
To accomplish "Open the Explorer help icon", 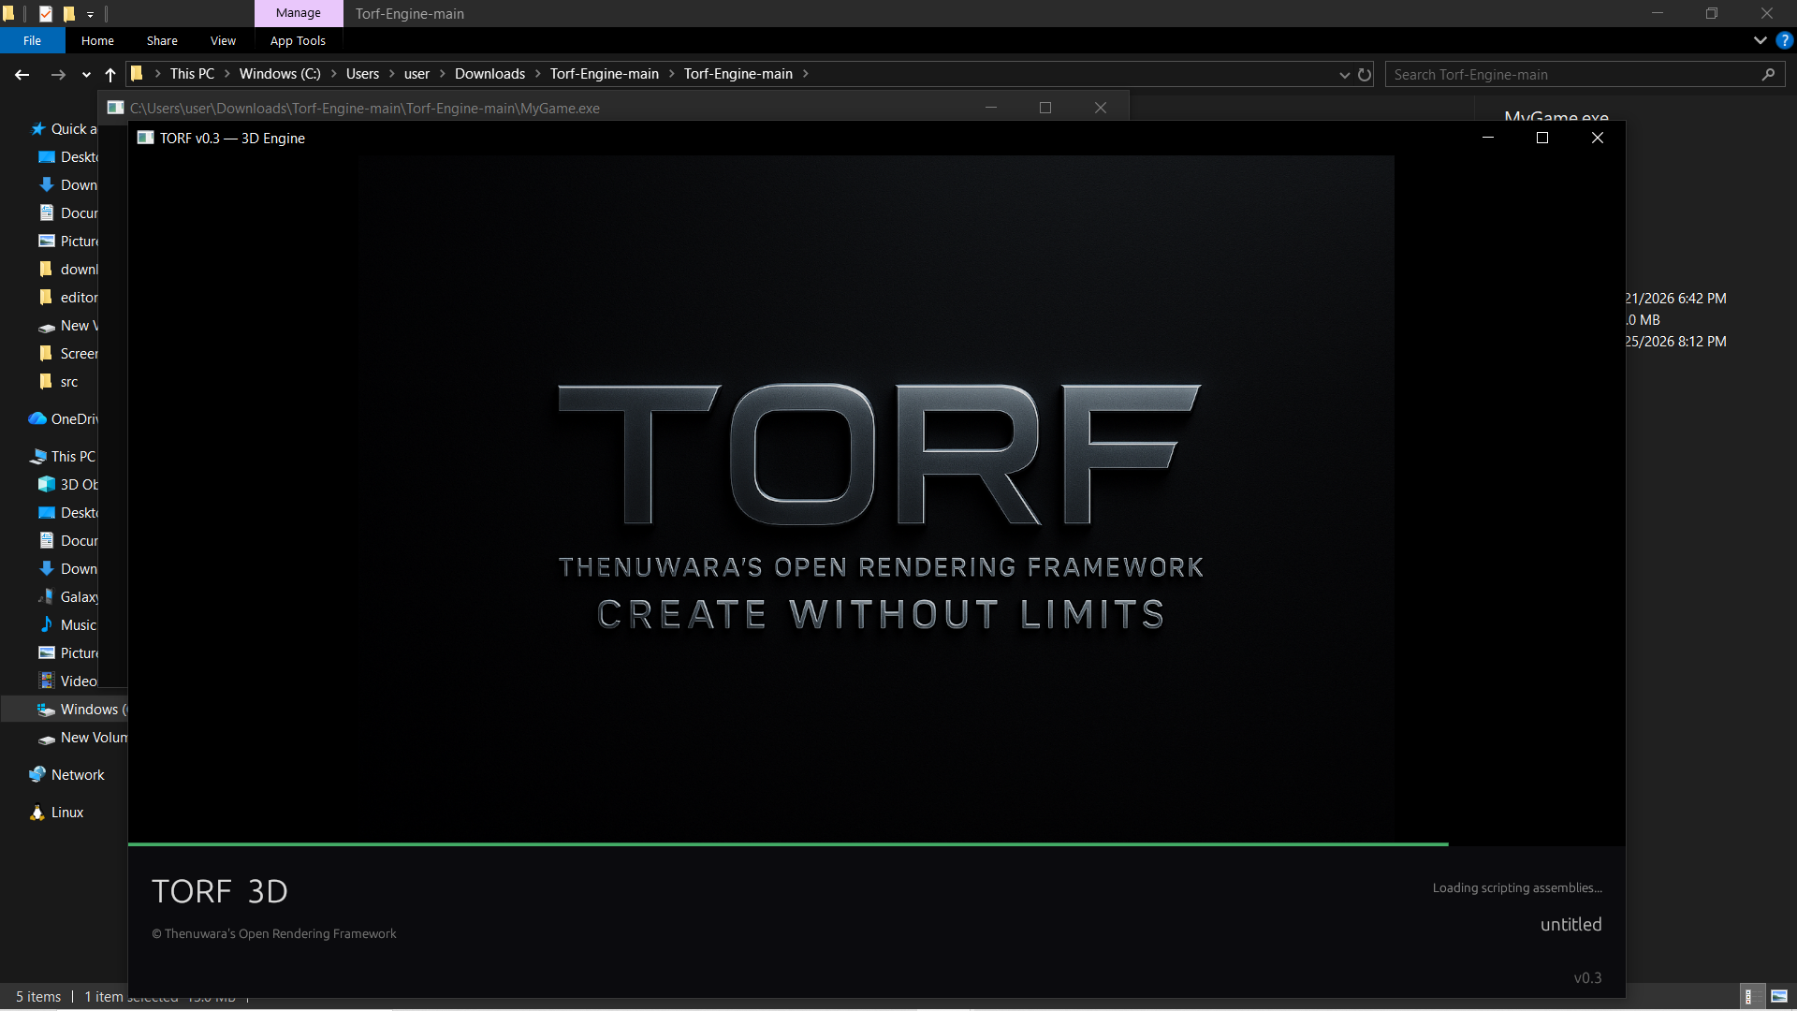I will click(x=1785, y=40).
